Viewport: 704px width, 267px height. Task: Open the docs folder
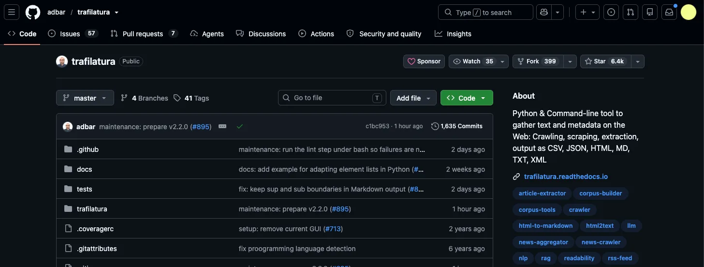tap(84, 169)
